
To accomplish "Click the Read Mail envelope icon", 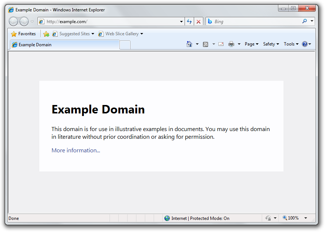I will [x=221, y=44].
